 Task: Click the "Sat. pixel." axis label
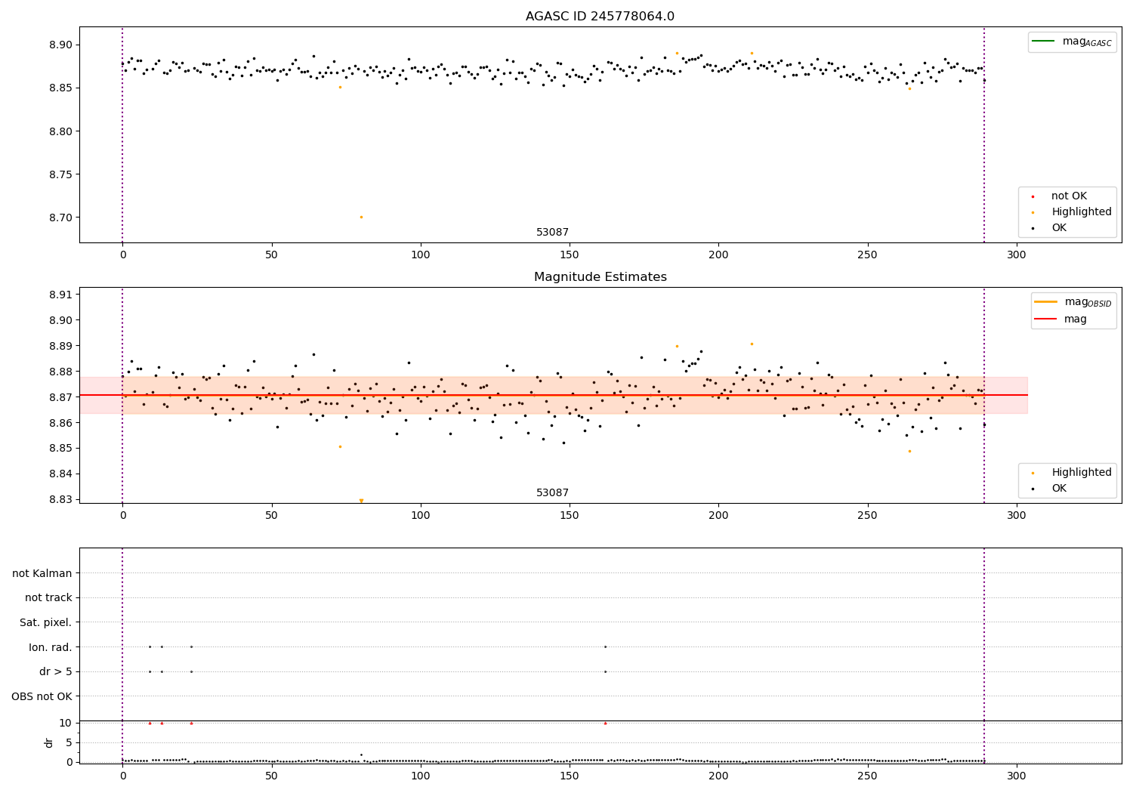pyautogui.click(x=46, y=623)
